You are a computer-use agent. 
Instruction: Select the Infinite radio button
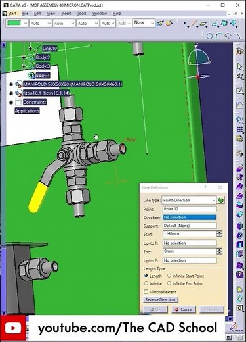coord(146,283)
